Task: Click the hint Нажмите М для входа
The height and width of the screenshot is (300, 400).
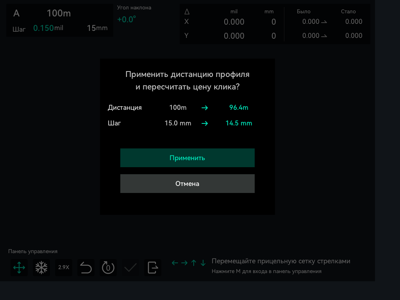Action: 266,271
